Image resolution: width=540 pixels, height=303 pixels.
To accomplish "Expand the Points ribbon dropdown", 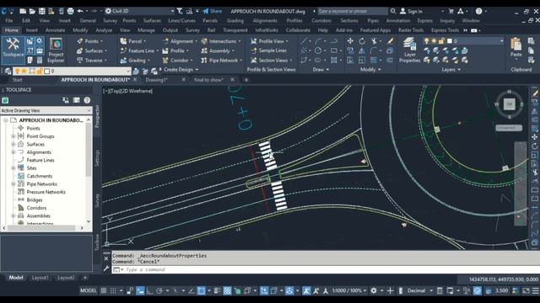I will click(101, 41).
